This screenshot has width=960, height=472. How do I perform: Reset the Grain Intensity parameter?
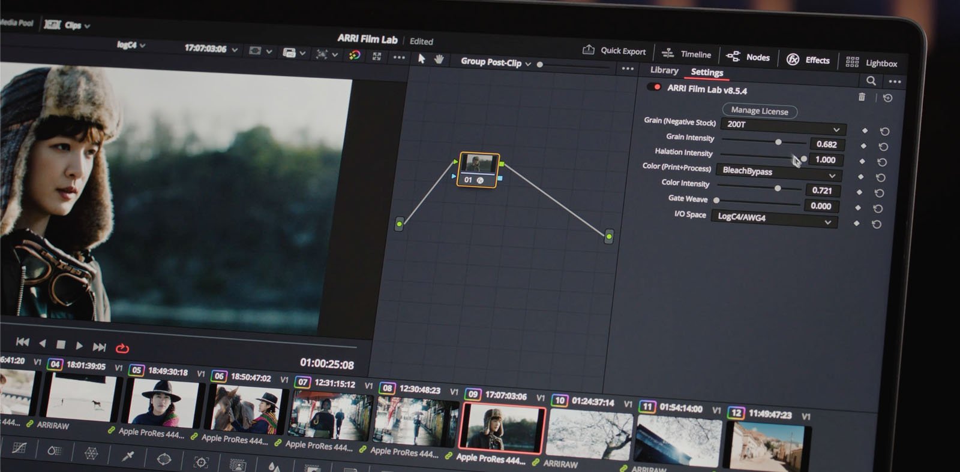(x=883, y=147)
